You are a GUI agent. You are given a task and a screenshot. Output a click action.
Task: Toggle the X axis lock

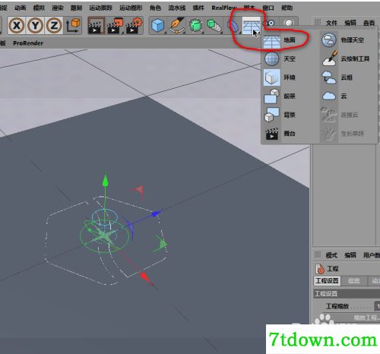(x=17, y=25)
